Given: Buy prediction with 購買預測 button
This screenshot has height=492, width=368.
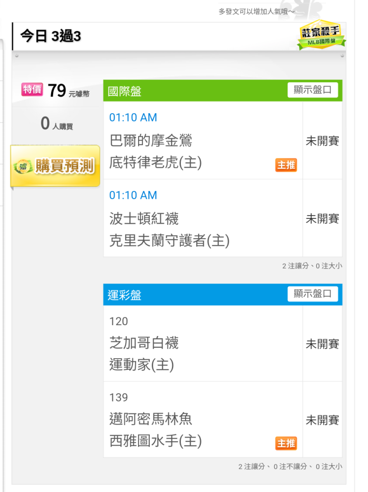Looking at the screenshot, I should (x=55, y=166).
